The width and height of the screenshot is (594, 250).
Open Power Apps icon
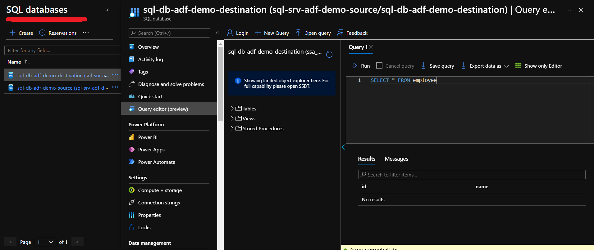[x=132, y=150]
